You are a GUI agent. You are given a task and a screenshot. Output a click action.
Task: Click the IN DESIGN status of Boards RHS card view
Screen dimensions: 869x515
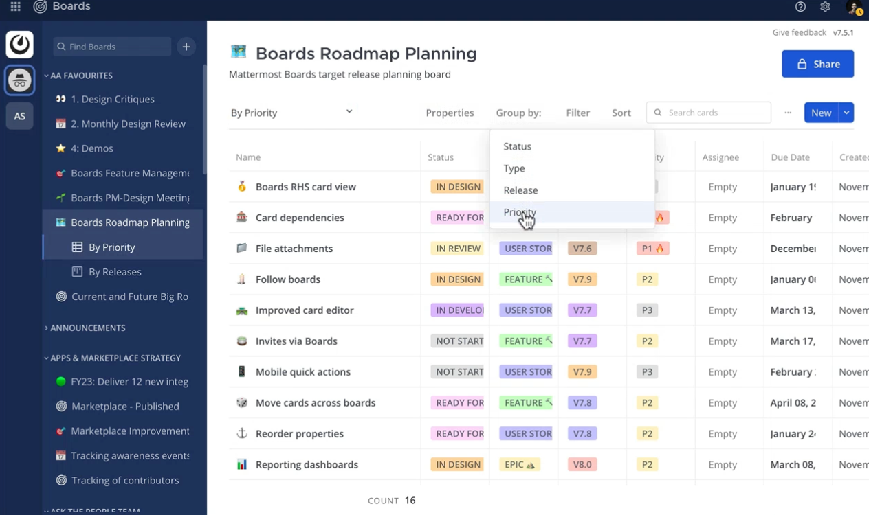pyautogui.click(x=457, y=187)
